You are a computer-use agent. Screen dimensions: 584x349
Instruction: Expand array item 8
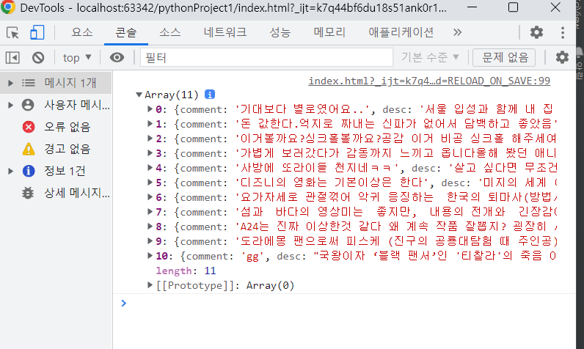coord(150,227)
